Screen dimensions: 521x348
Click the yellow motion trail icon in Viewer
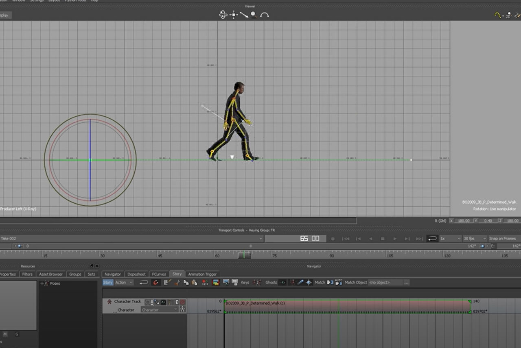(x=497, y=15)
